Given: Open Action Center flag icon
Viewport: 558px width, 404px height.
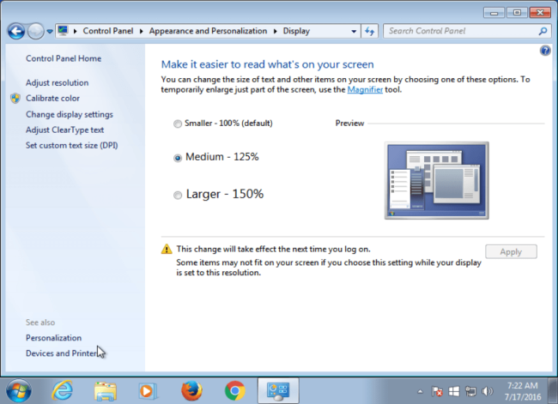Looking at the screenshot, I should pos(437,391).
